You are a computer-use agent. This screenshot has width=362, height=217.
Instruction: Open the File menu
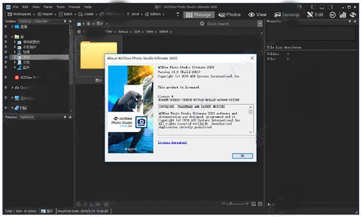[16, 7]
